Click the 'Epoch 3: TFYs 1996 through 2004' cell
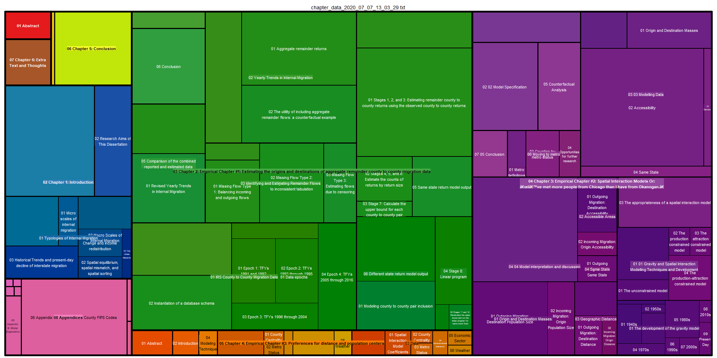Image resolution: width=717 pixels, height=358 pixels. point(275,317)
